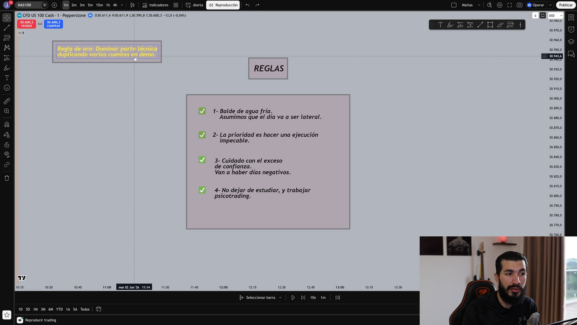Click the trash remove objects icon
The height and width of the screenshot is (325, 577).
tap(7, 178)
